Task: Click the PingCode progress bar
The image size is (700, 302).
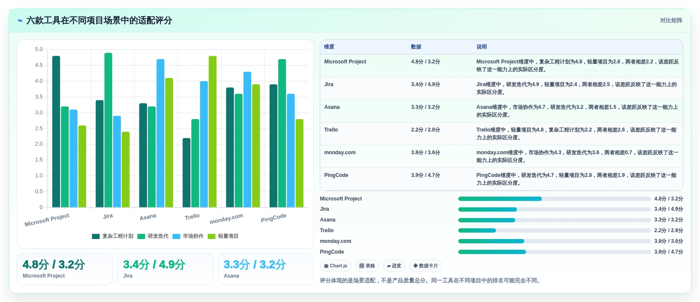Action: 554,252
